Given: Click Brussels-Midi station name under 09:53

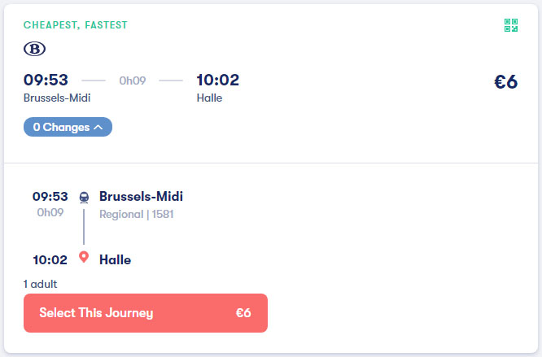Looking at the screenshot, I should (x=57, y=98).
